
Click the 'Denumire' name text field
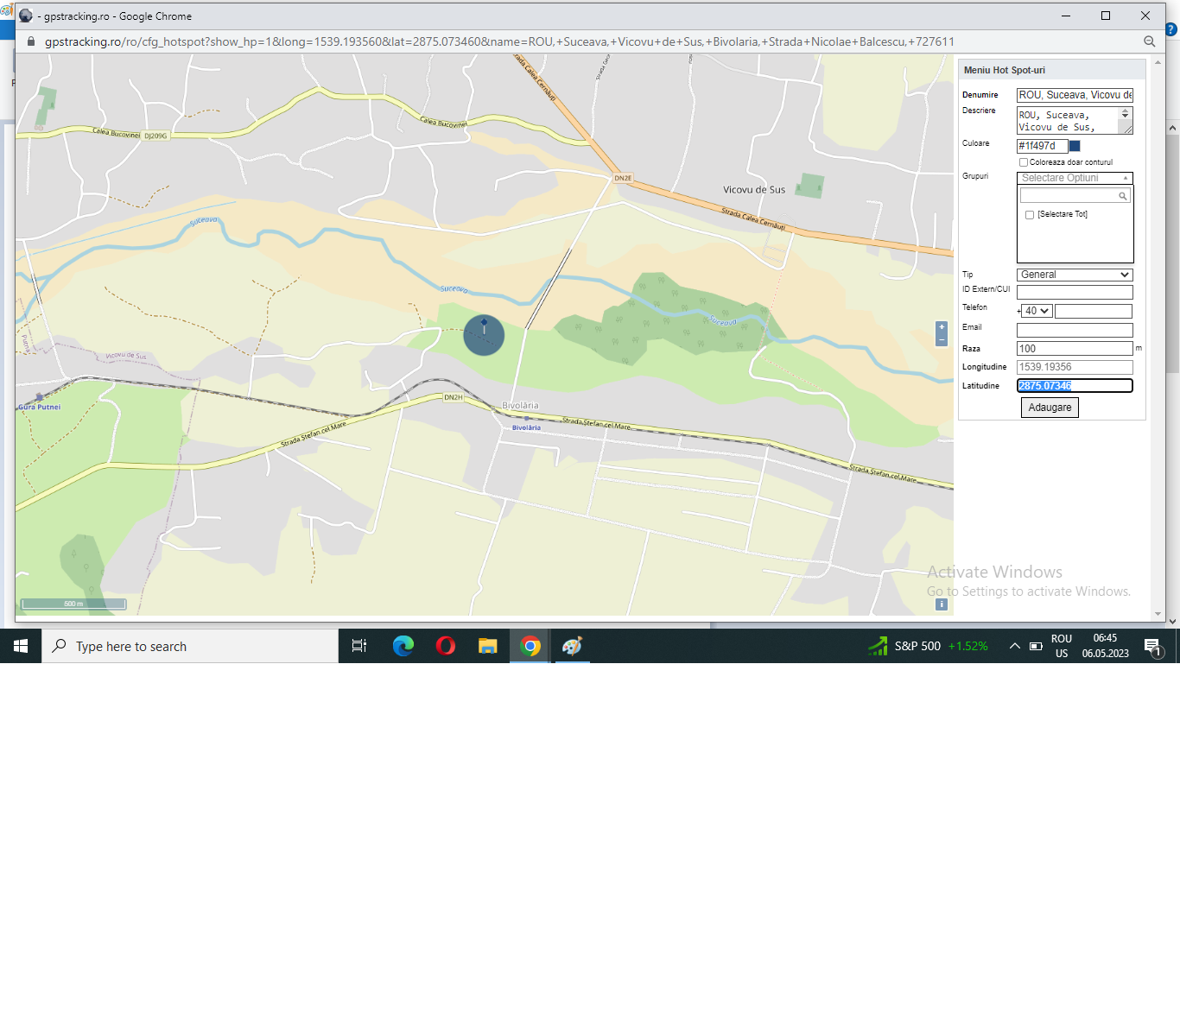1075,95
